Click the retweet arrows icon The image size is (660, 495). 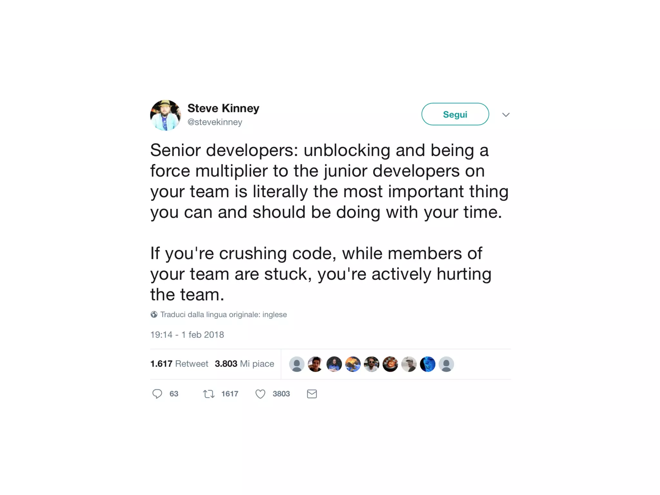[209, 394]
